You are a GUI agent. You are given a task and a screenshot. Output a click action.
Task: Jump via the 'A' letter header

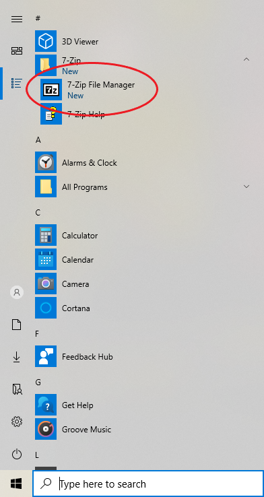pyautogui.click(x=38, y=140)
